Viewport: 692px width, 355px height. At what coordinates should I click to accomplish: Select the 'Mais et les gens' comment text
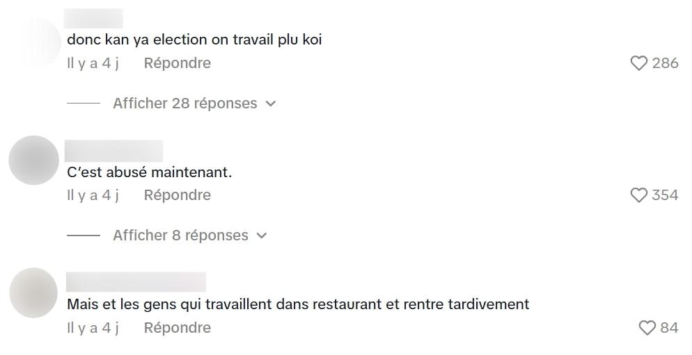pos(298,304)
